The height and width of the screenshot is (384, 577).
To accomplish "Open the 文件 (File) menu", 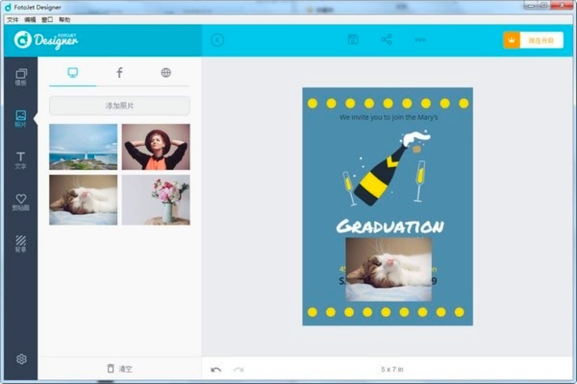I will pyautogui.click(x=13, y=19).
